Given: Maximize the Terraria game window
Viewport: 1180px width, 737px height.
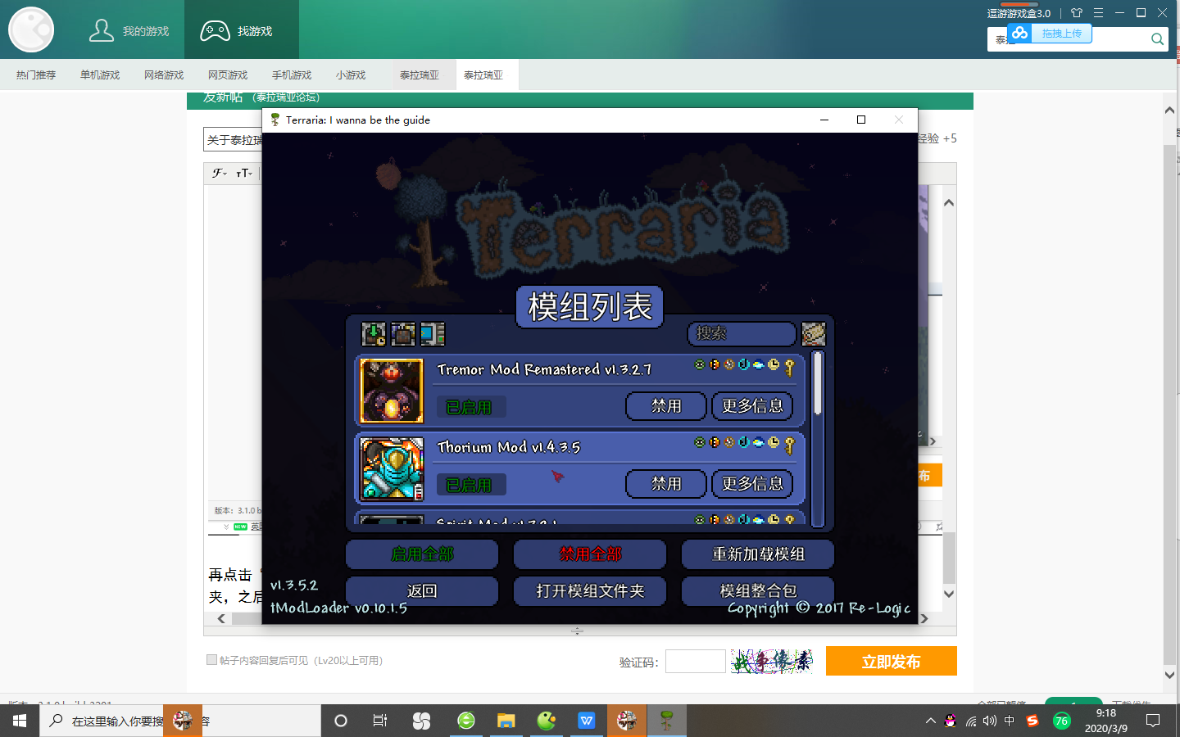Looking at the screenshot, I should (x=861, y=120).
